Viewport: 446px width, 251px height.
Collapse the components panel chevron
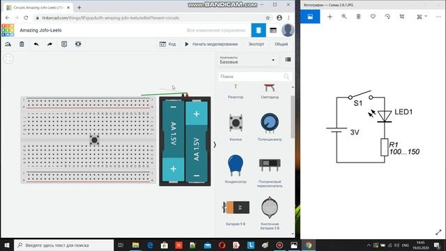click(x=215, y=145)
